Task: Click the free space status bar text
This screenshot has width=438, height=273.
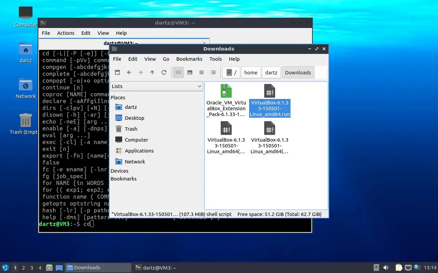Action: coord(279,214)
